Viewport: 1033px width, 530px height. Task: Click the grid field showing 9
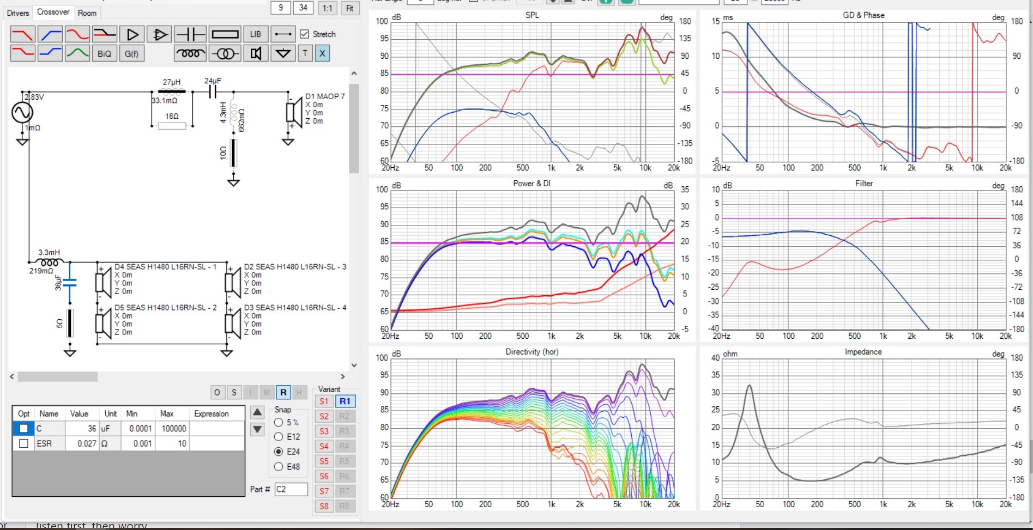(281, 8)
